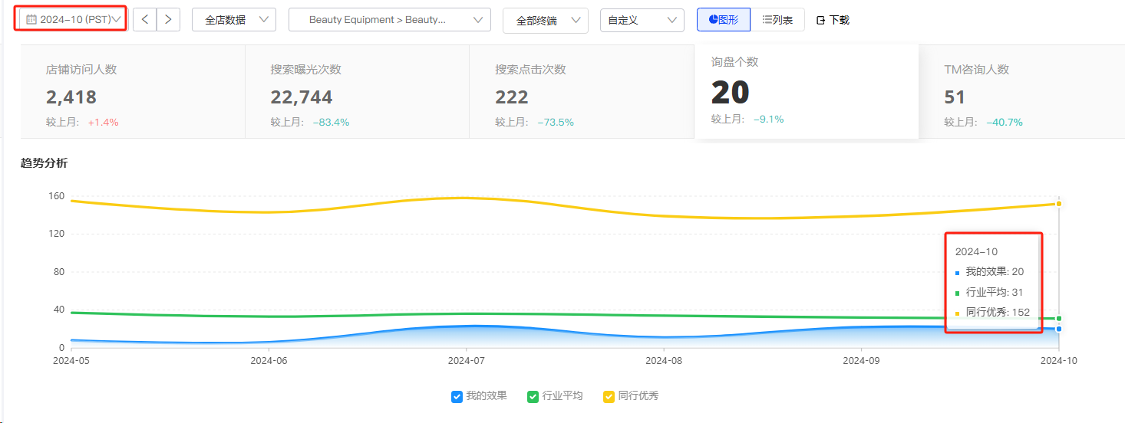Select the 店铺访问人数 metric card
This screenshot has width=1125, height=423.
pyautogui.click(x=132, y=92)
